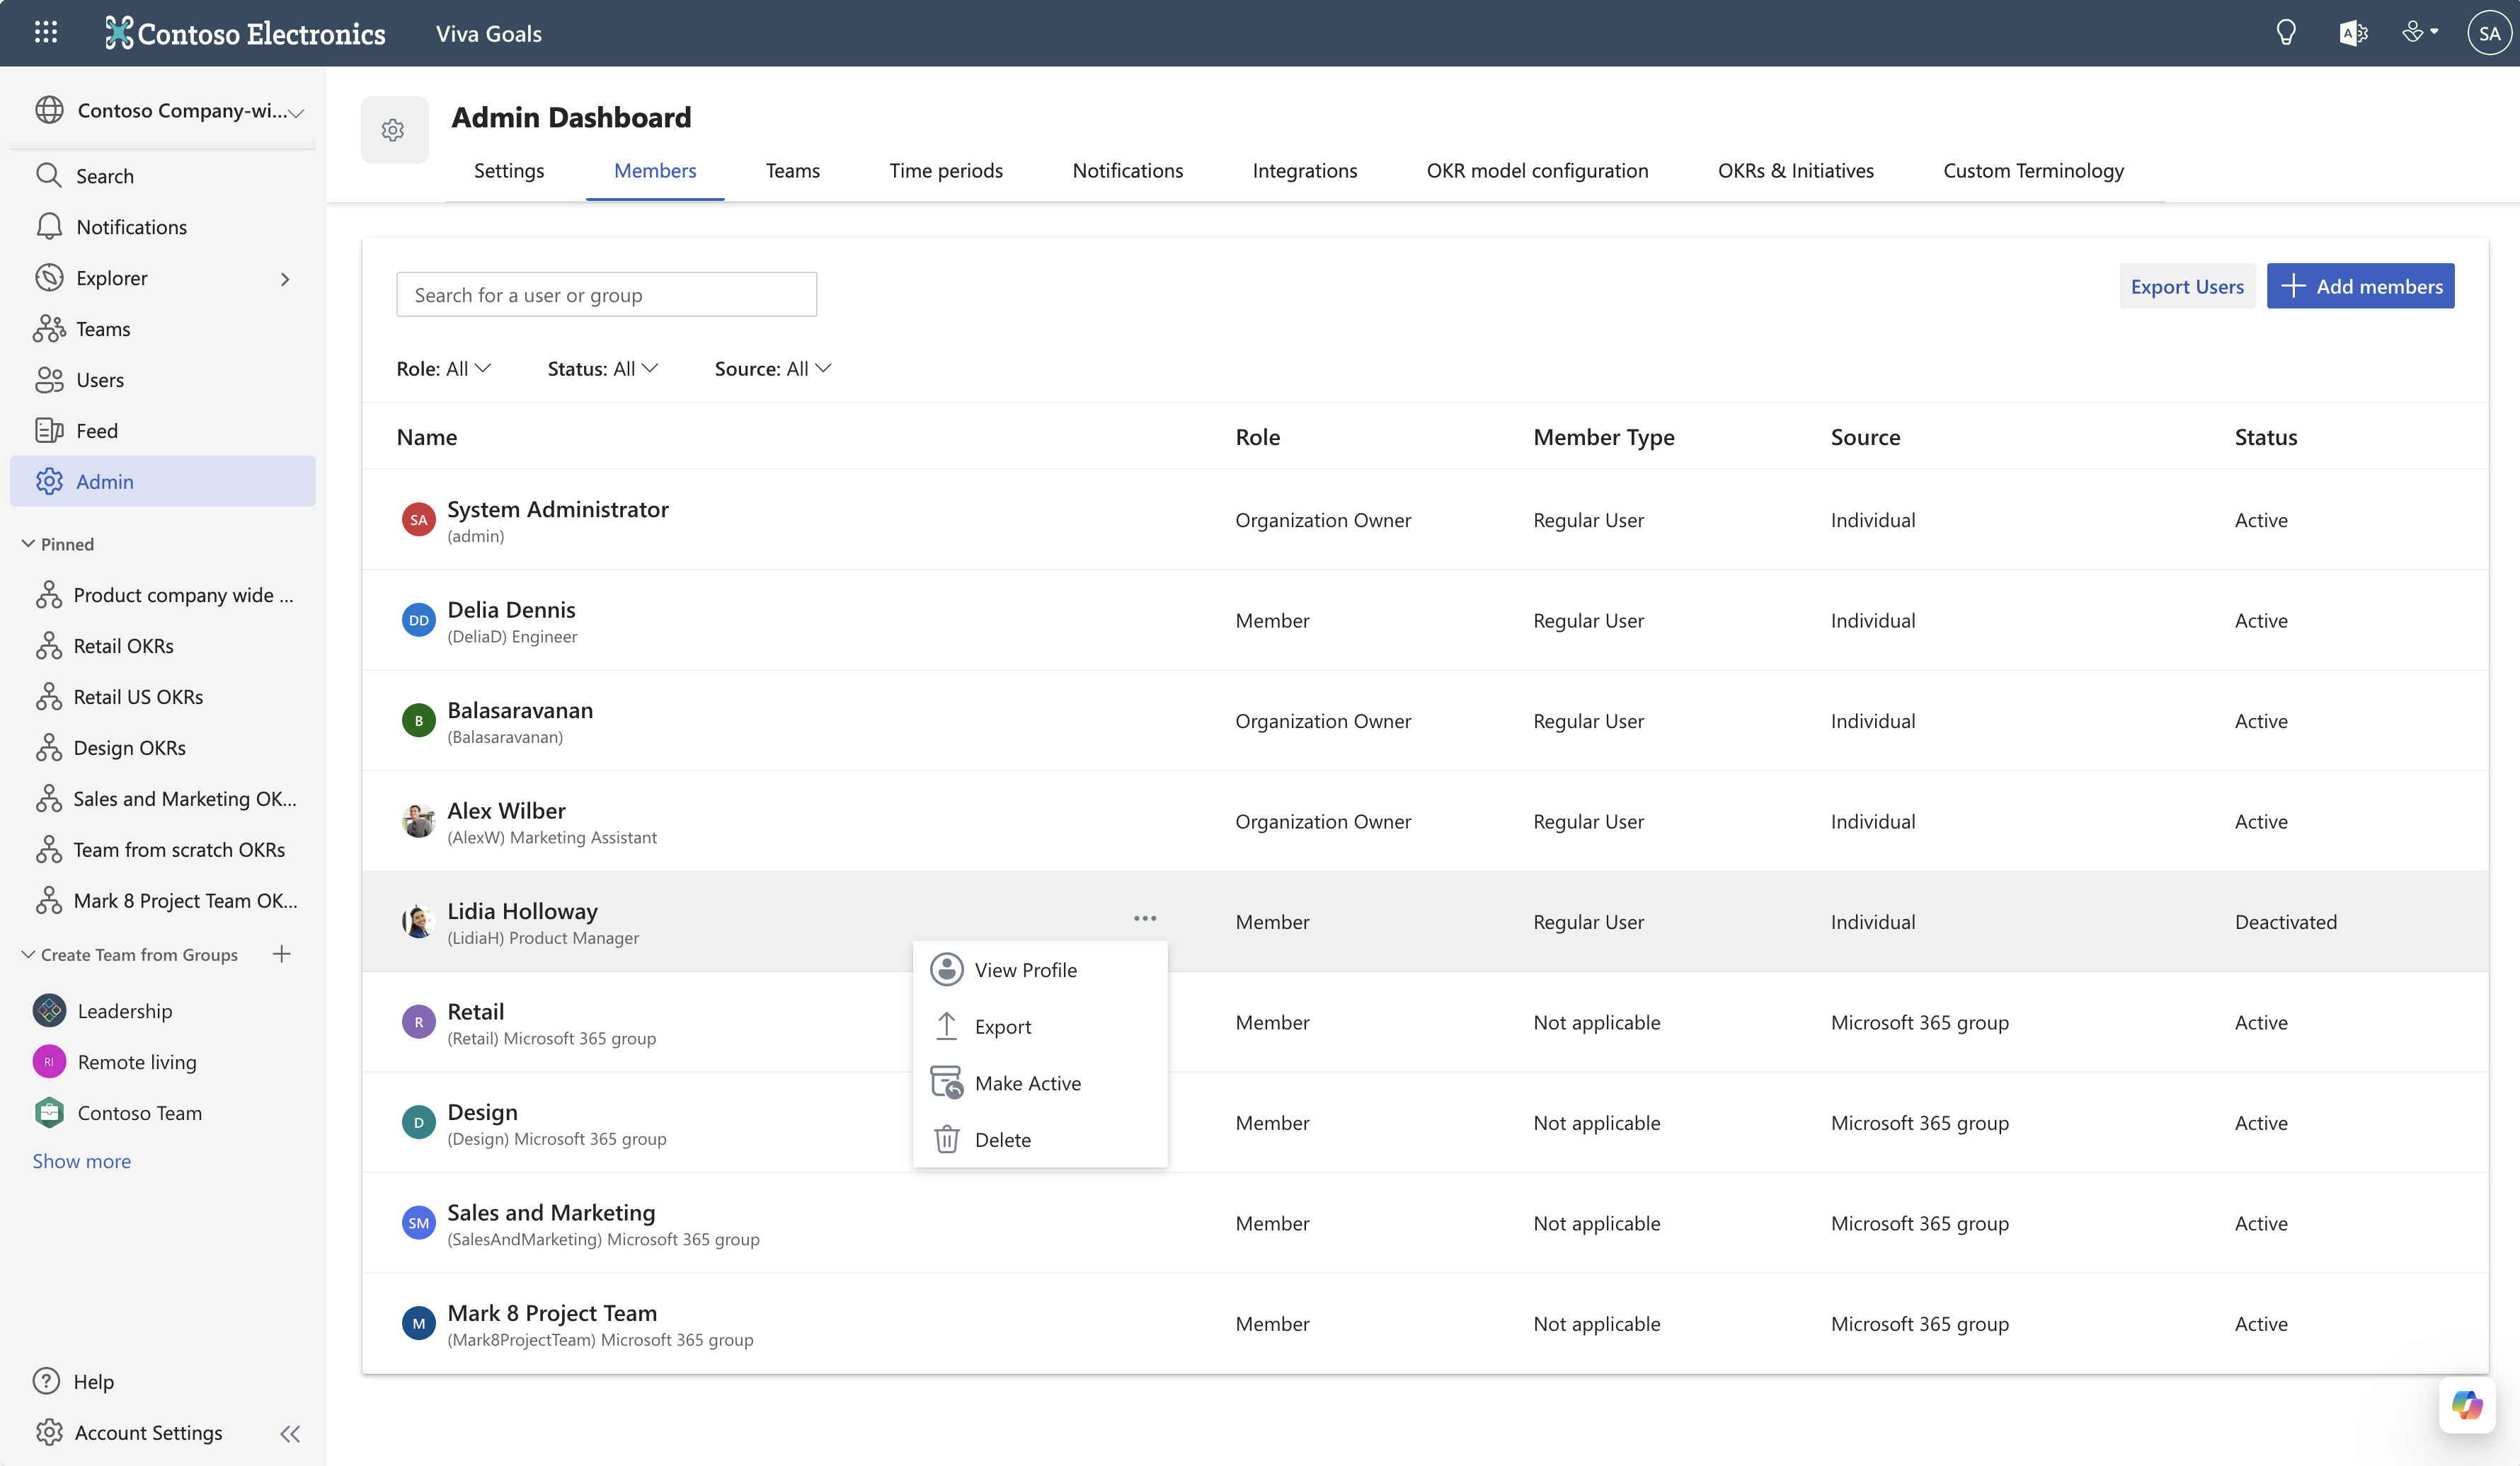Viewport: 2520px width, 1466px height.
Task: Open Account Settings
Action: 129,1433
